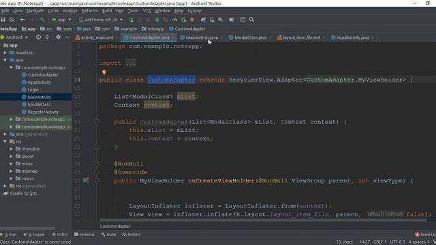
Task: Open the Build menu
Action: click(x=107, y=11)
